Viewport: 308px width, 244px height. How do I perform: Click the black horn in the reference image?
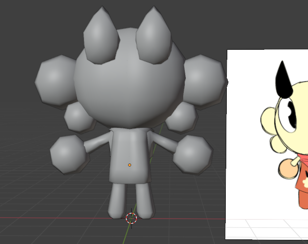click(x=284, y=79)
